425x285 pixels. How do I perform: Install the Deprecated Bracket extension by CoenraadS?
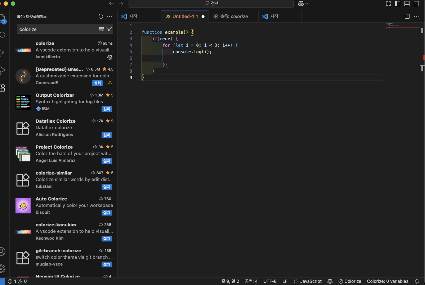coord(97,83)
